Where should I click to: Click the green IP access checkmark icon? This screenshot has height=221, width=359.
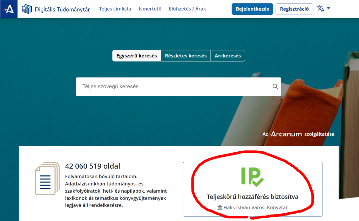pyautogui.click(x=252, y=177)
